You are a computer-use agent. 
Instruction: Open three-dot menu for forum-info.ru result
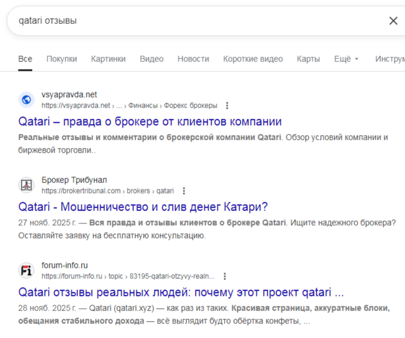[225, 276]
